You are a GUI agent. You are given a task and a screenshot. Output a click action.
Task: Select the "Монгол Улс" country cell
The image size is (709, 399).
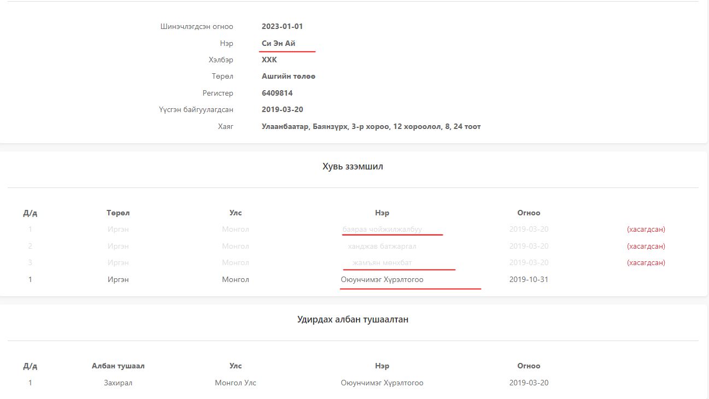pos(235,383)
